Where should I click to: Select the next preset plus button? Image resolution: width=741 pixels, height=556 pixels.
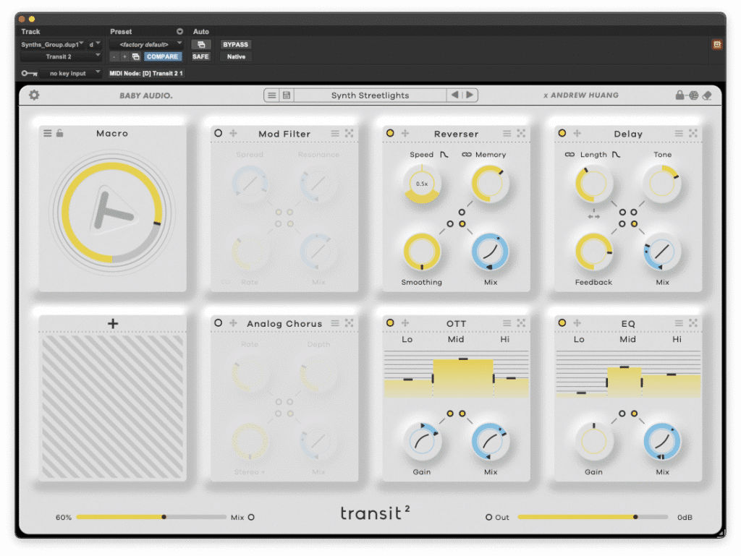coord(124,56)
